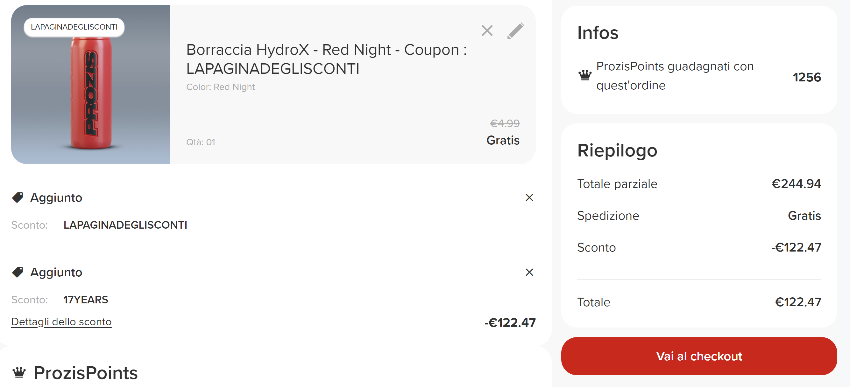
Task: Click the tag icon beside the first Aggiunto discount
Action: pos(18,197)
